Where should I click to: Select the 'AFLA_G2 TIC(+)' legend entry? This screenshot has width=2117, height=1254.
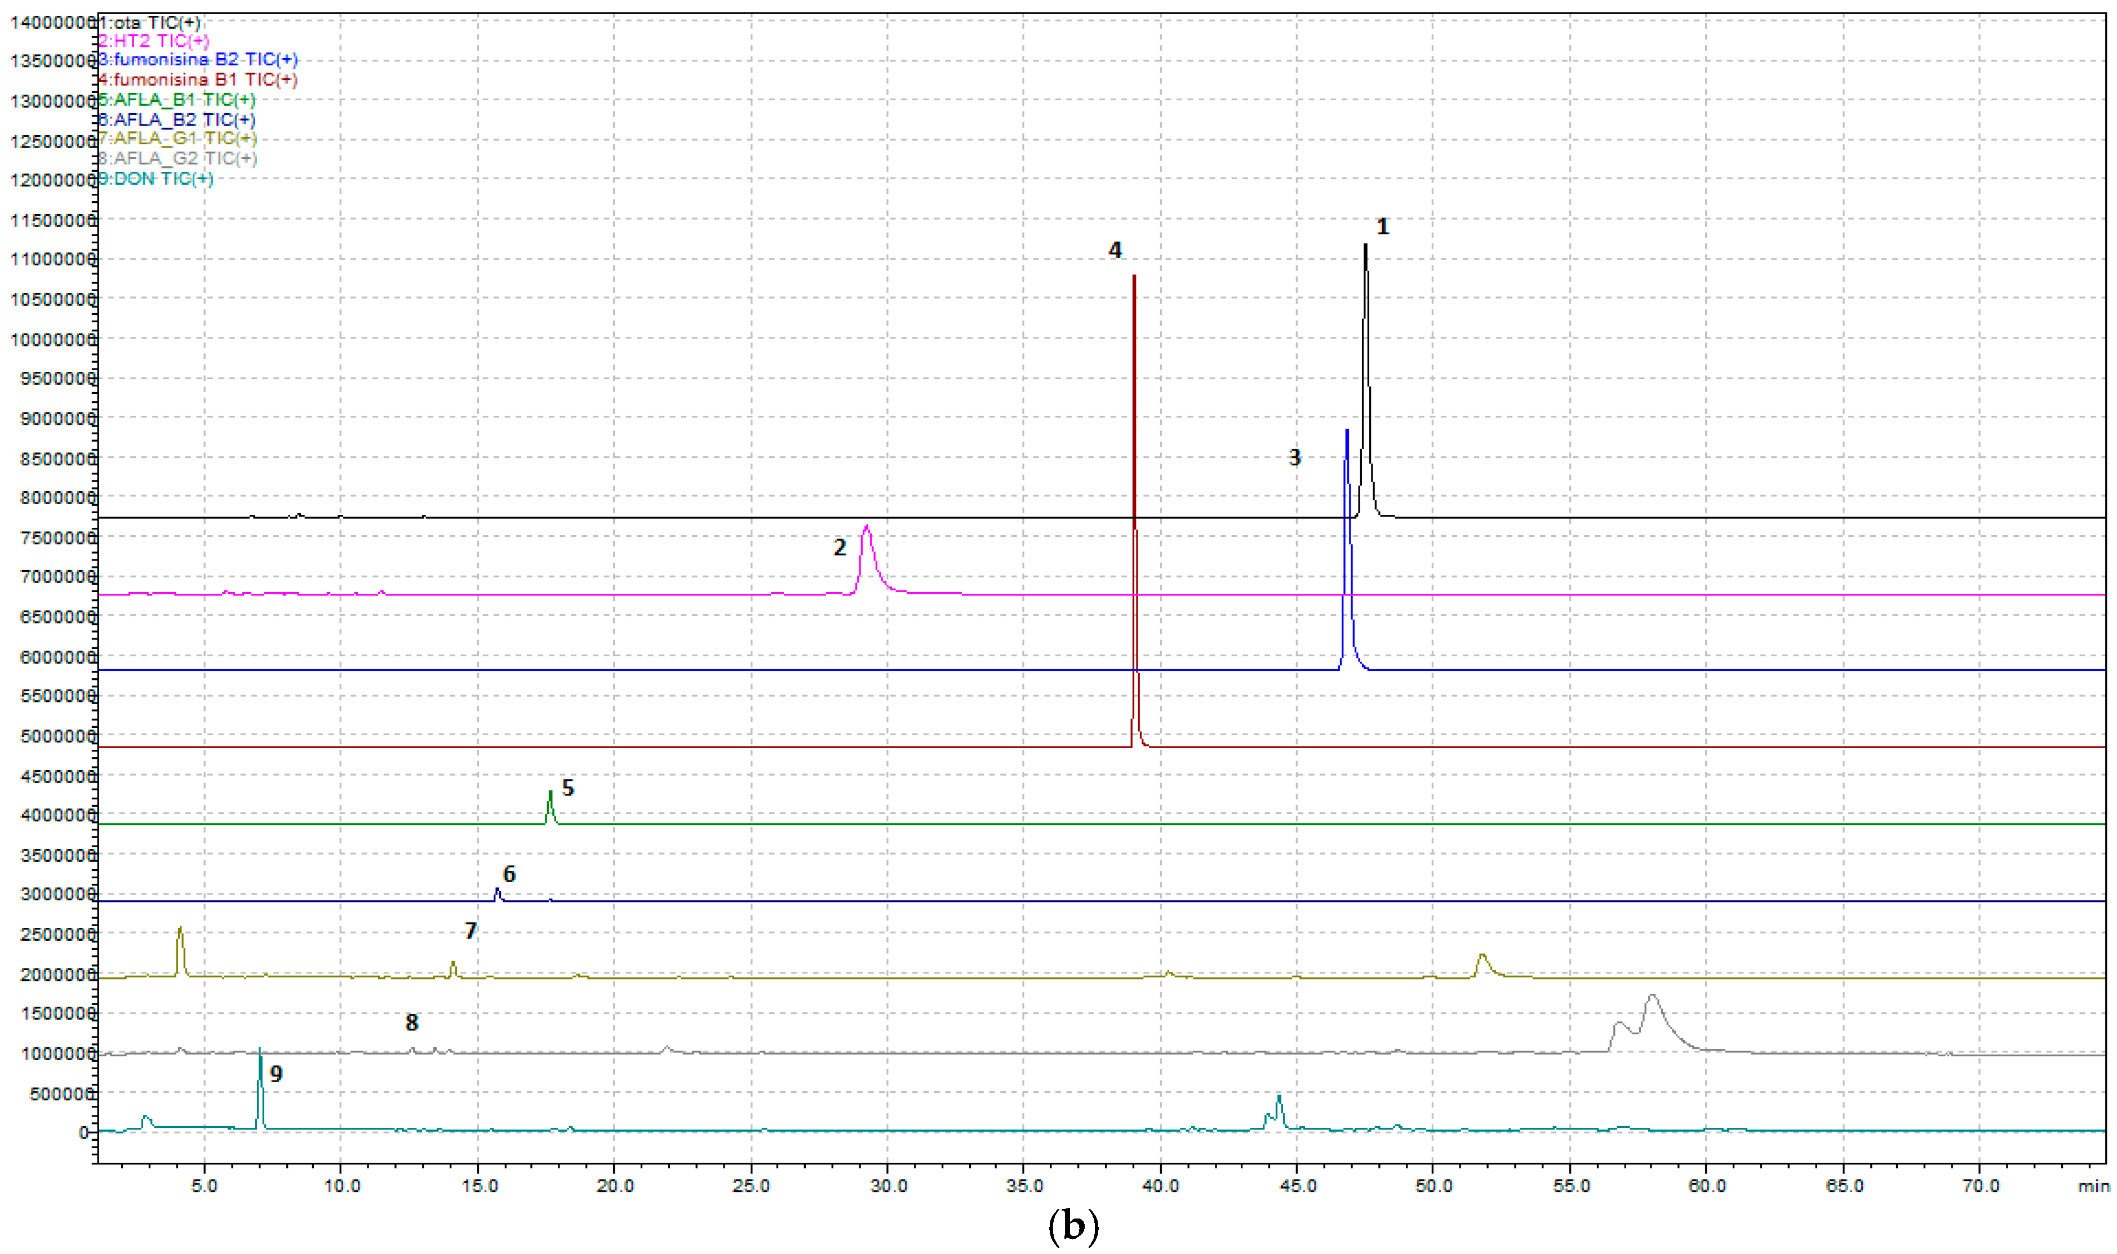pyautogui.click(x=177, y=158)
